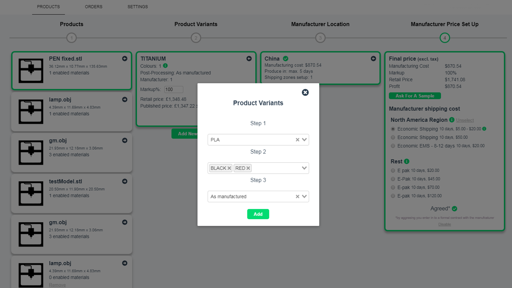
Task: Select step 4 Manufacturer Price Set Up circle
Action: (444, 38)
